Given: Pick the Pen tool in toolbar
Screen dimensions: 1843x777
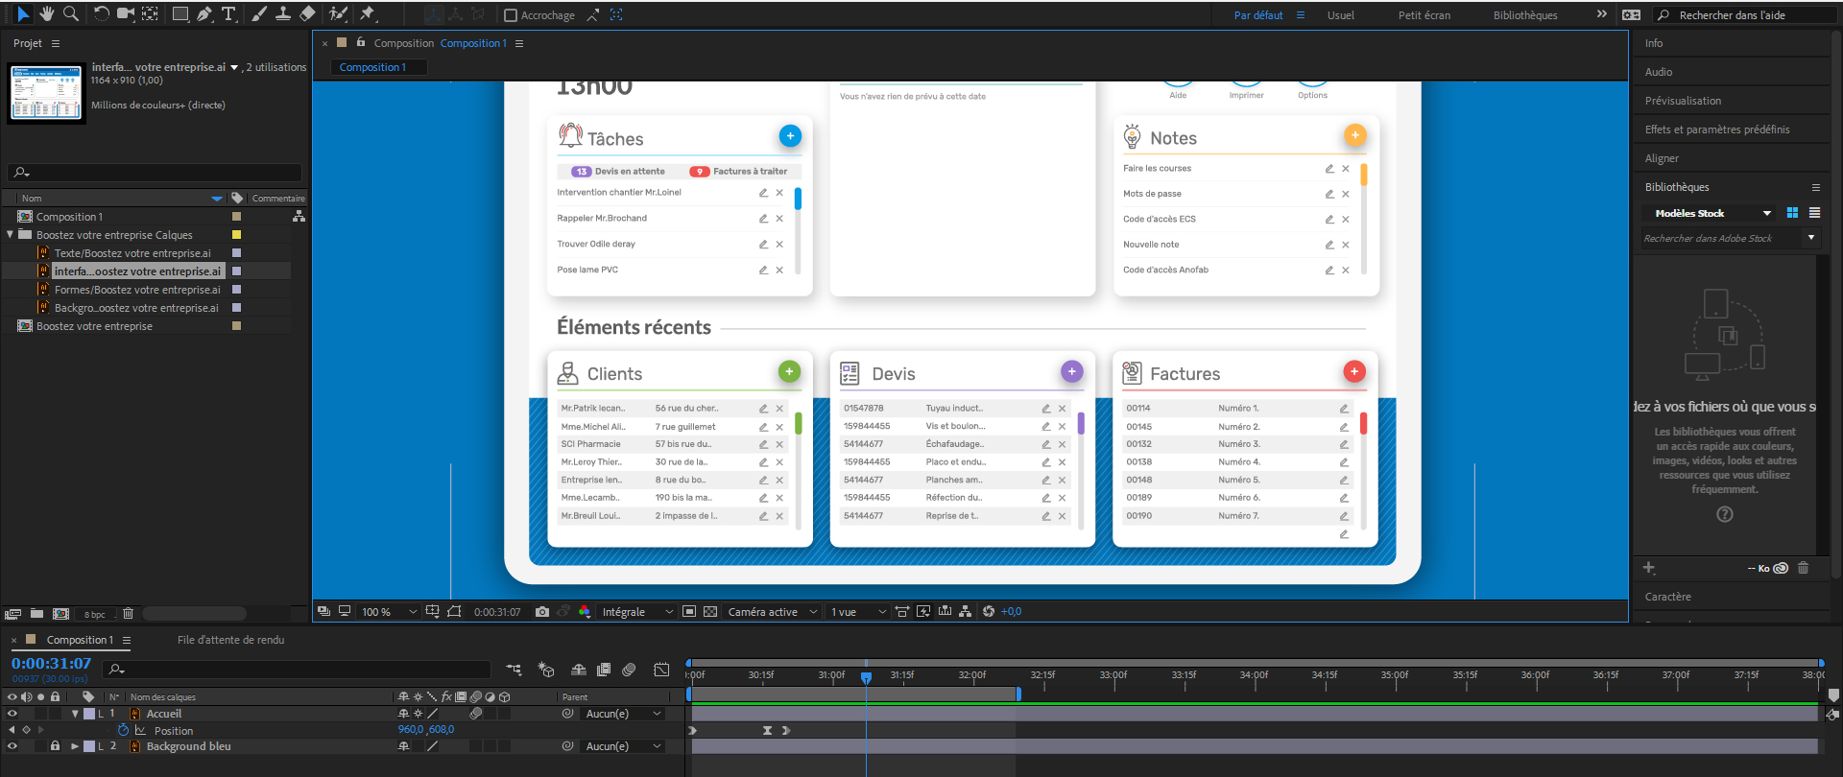Looking at the screenshot, I should point(204,13).
